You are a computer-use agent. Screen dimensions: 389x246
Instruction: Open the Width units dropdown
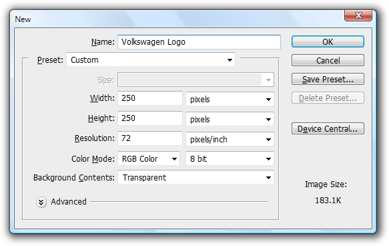pos(230,99)
